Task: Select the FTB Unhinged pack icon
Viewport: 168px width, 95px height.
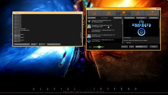Action: click(x=89, y=41)
